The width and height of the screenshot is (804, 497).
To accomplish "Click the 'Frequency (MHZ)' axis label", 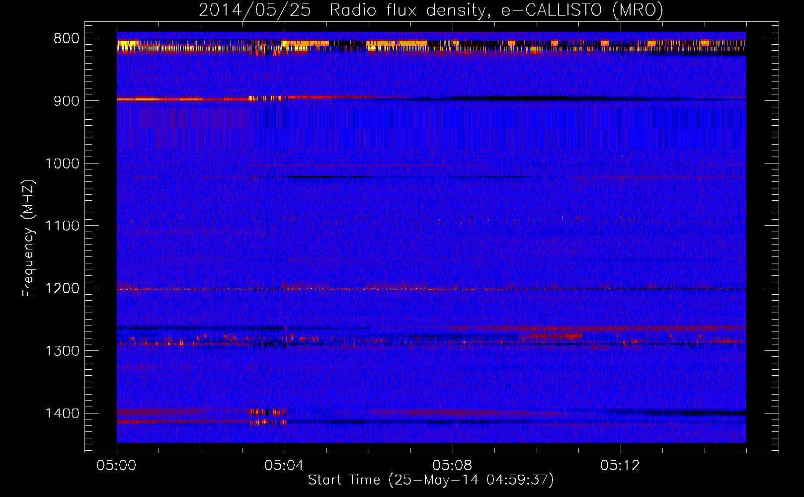I will [28, 239].
